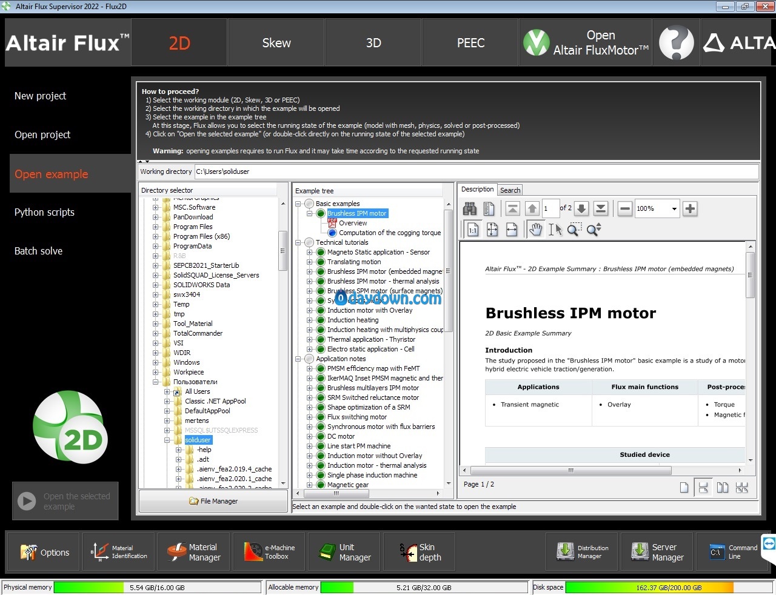Open Python scripts section

(44, 212)
